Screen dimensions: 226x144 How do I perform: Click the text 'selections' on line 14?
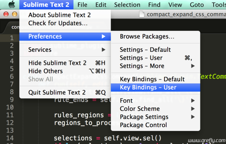[x=73, y=138]
